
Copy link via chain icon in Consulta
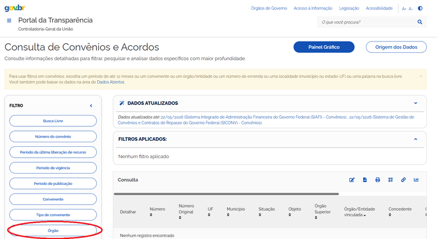pyautogui.click(x=403, y=180)
